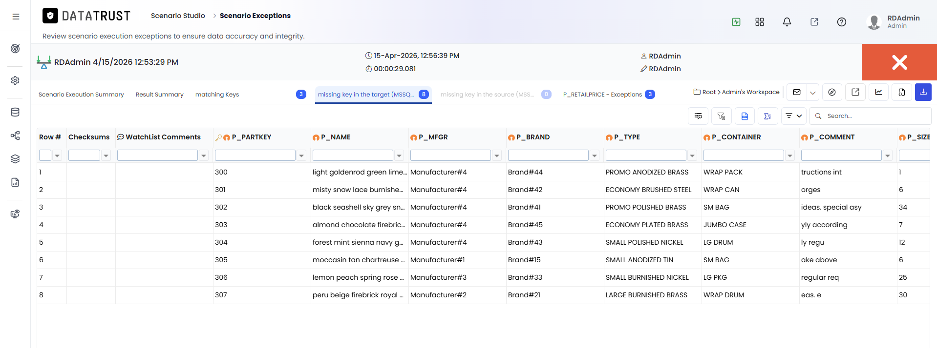Click the RDAdmin user avatar

[873, 22]
